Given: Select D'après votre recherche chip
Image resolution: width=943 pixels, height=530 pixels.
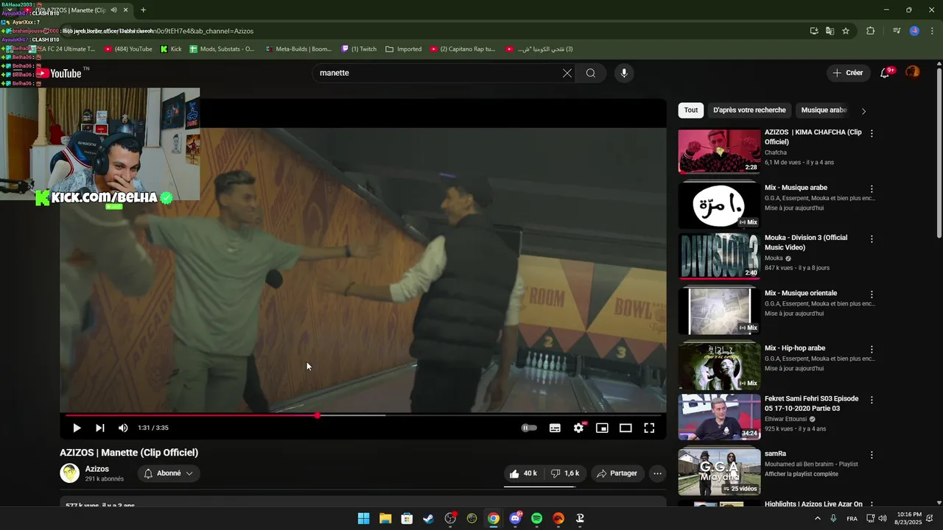Looking at the screenshot, I should point(749,110).
